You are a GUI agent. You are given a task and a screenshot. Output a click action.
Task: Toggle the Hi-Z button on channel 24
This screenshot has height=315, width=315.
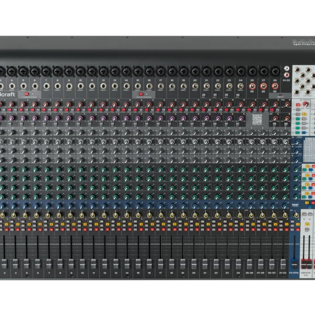click(238, 95)
